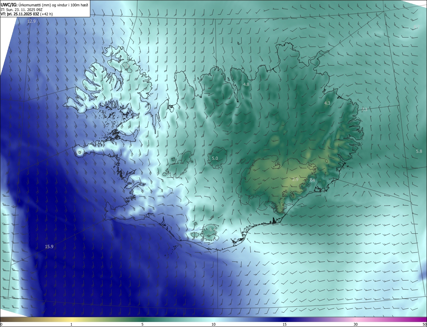Click the 30 tick on the color scale

[356, 324]
